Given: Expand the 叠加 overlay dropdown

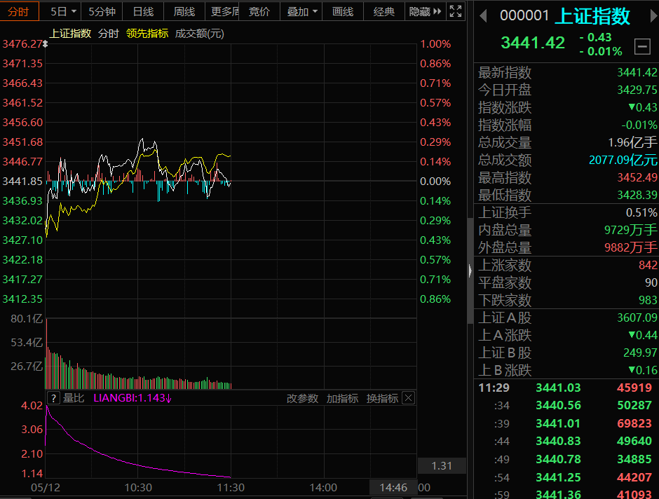Looking at the screenshot, I should (x=301, y=11).
